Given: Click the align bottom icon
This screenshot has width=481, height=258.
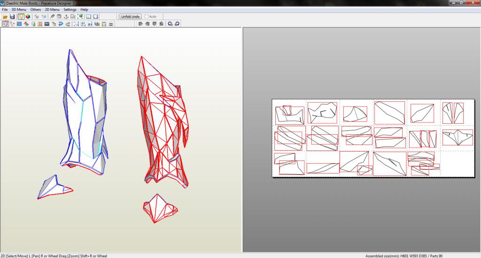Looking at the screenshot, I should click(x=162, y=24).
